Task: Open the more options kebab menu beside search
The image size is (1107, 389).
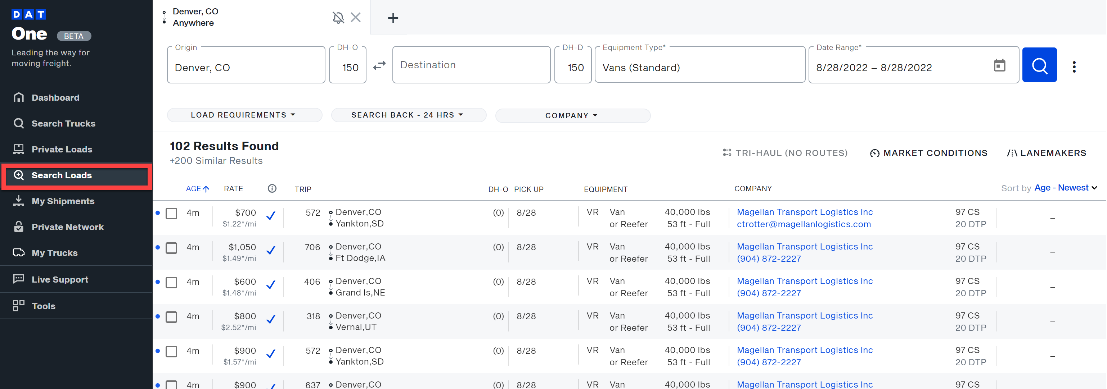Action: click(1074, 67)
